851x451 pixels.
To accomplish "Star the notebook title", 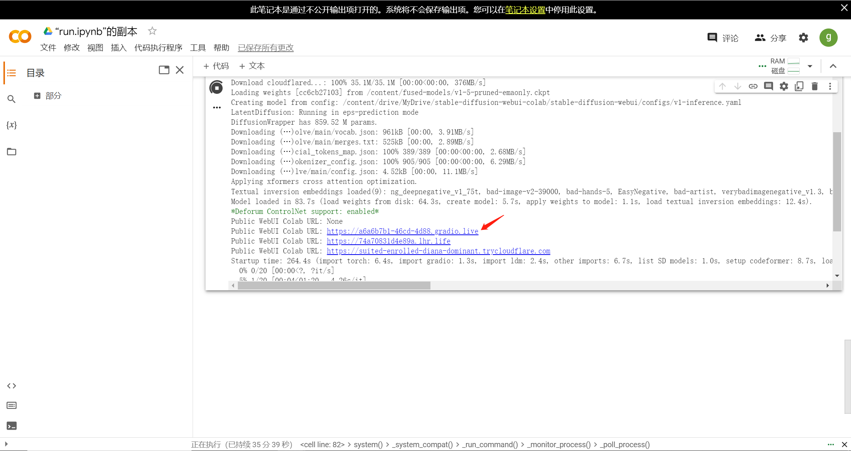I will (x=152, y=31).
